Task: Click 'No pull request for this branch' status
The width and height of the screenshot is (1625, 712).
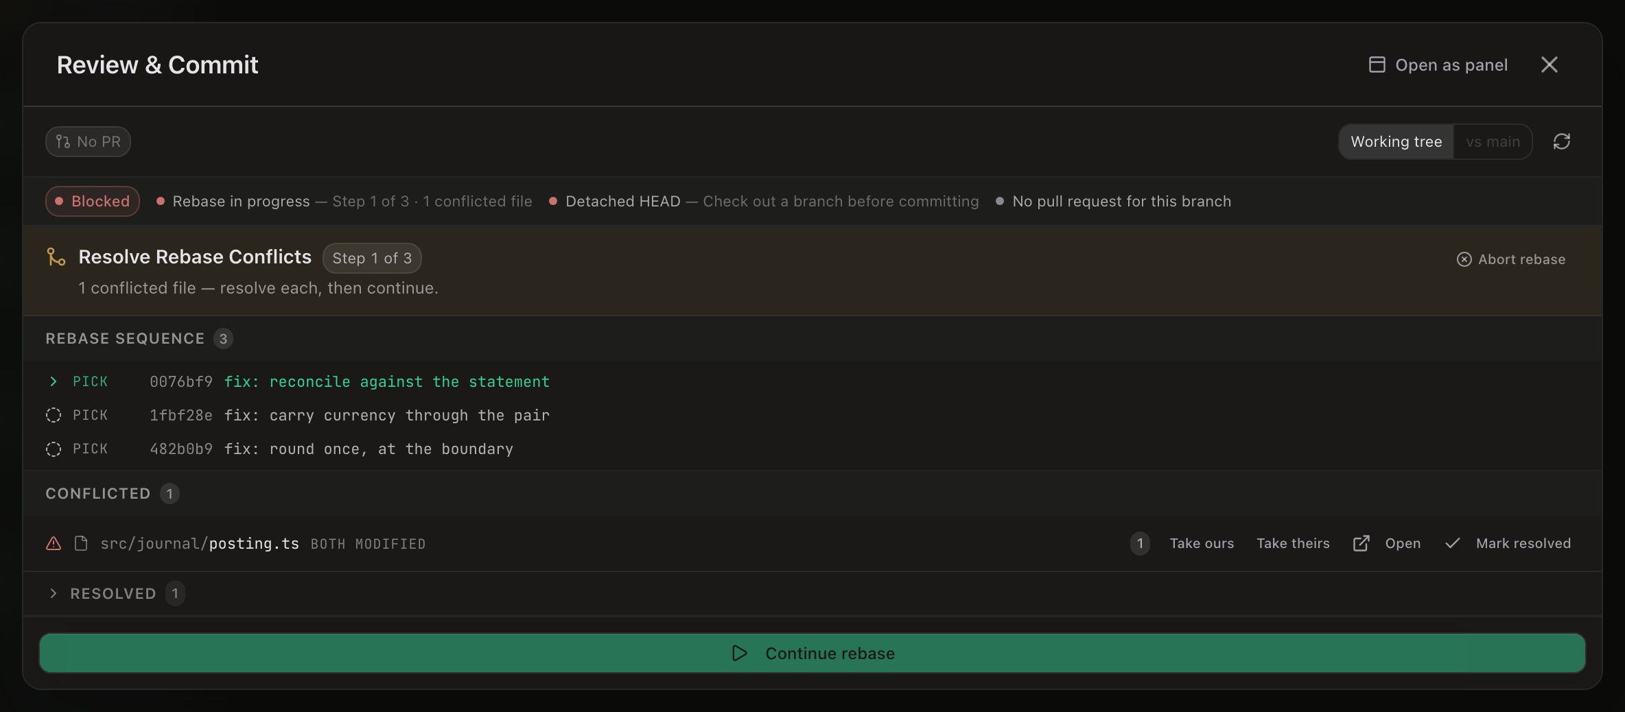Action: click(1121, 201)
